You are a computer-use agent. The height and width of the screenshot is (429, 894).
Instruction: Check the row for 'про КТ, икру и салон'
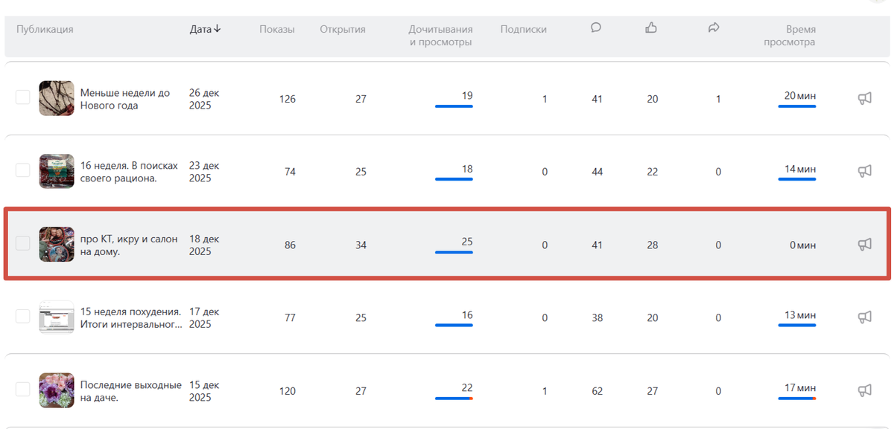pos(23,244)
